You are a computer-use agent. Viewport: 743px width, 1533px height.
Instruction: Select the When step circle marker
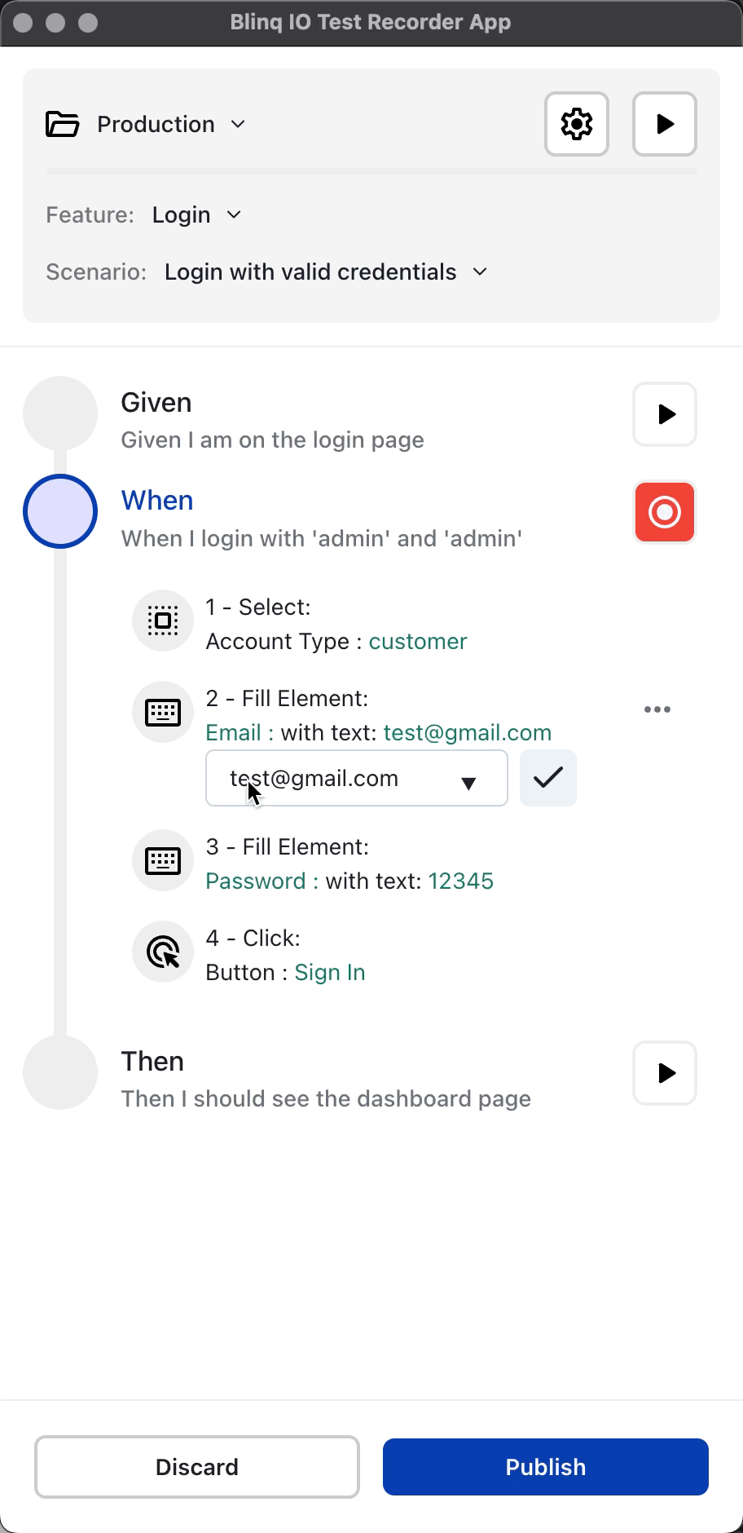pos(60,511)
